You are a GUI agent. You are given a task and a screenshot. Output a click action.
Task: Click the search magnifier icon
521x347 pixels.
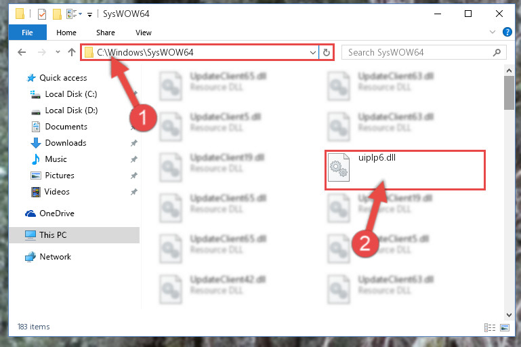click(497, 52)
